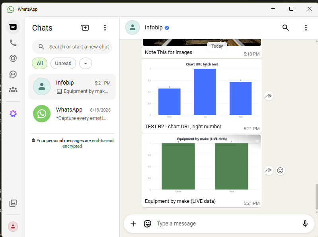Open the Infobip chat in the list
Image resolution: width=318 pixels, height=237 pixels.
point(72,87)
